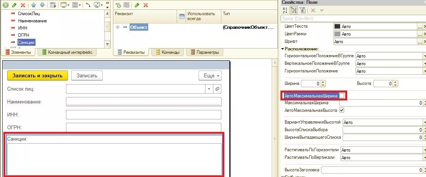
Task: Switch to the Реквизиты tab
Action: coord(131,52)
